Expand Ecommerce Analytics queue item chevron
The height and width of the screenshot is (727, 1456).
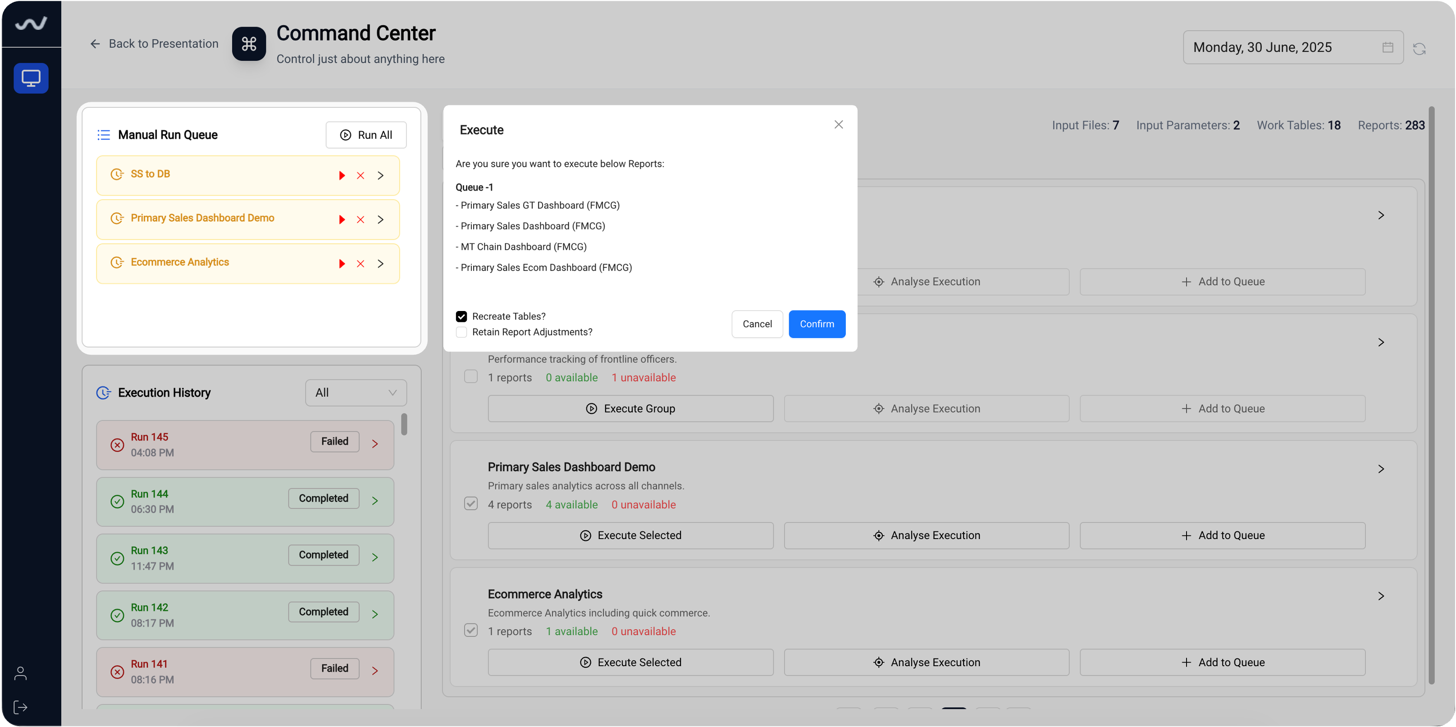pyautogui.click(x=381, y=263)
